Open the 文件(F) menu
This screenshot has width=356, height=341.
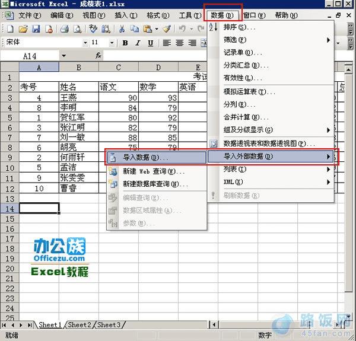pos(30,15)
